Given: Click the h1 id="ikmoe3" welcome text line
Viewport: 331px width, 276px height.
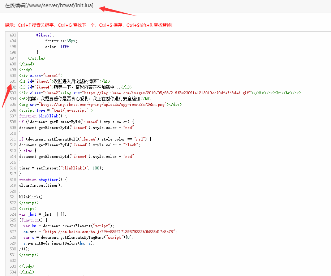Looking at the screenshot, I should click(65, 81).
